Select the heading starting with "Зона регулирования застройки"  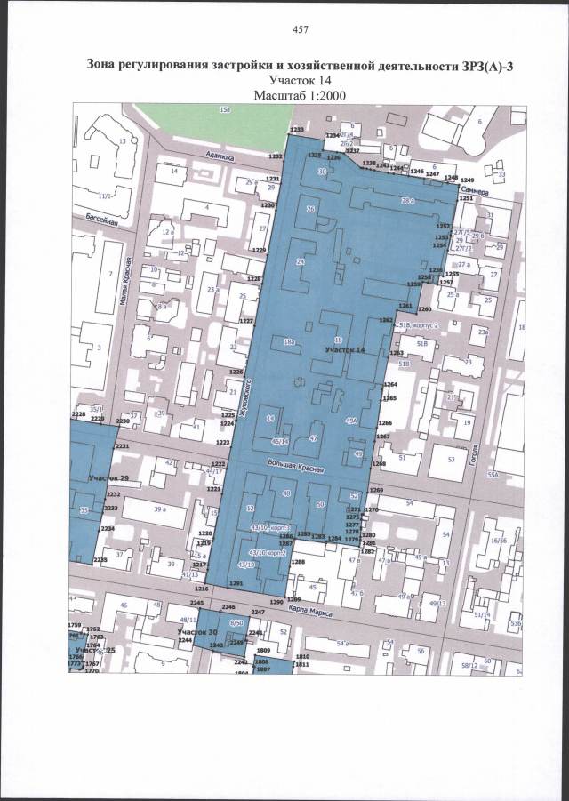[300, 65]
